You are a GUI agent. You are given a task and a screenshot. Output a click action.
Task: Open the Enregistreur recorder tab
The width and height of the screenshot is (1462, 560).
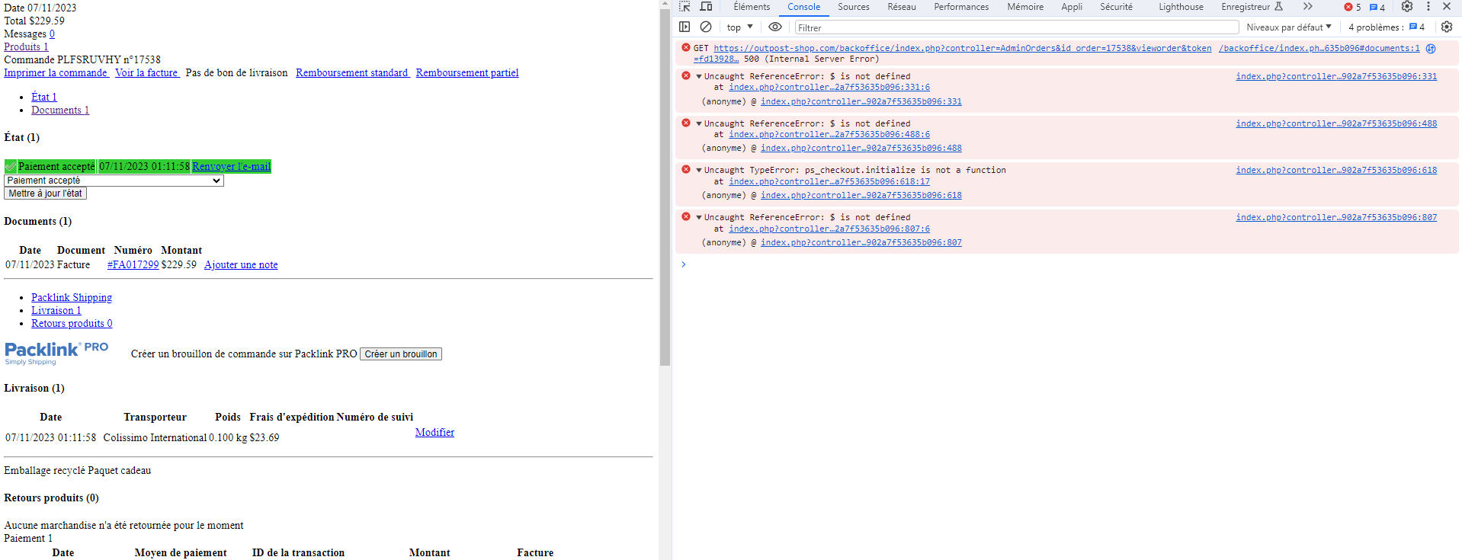pos(1252,7)
